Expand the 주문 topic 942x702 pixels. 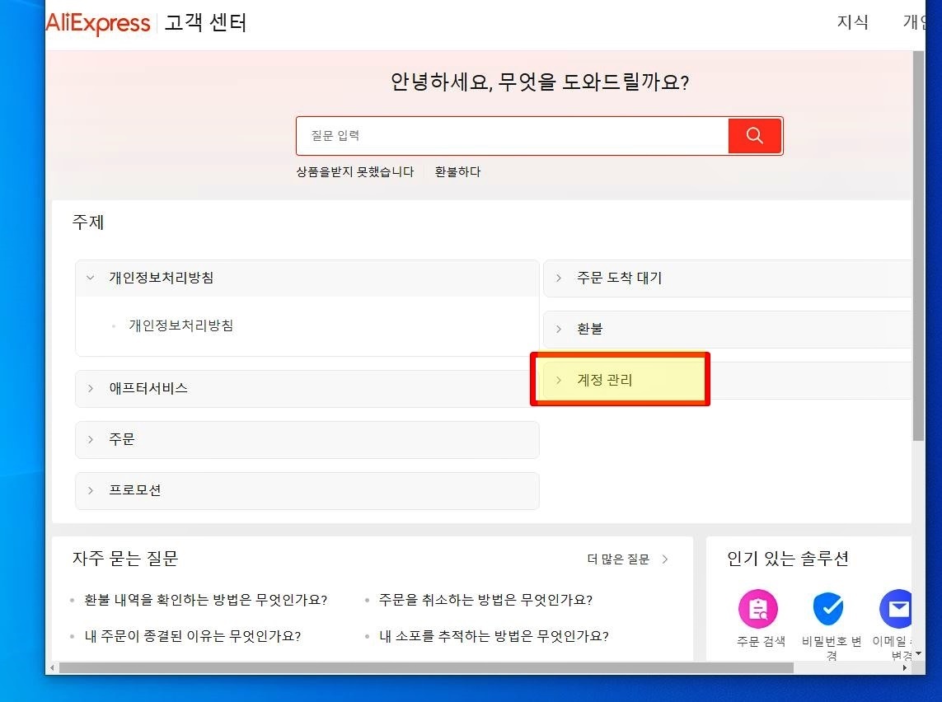(307, 440)
